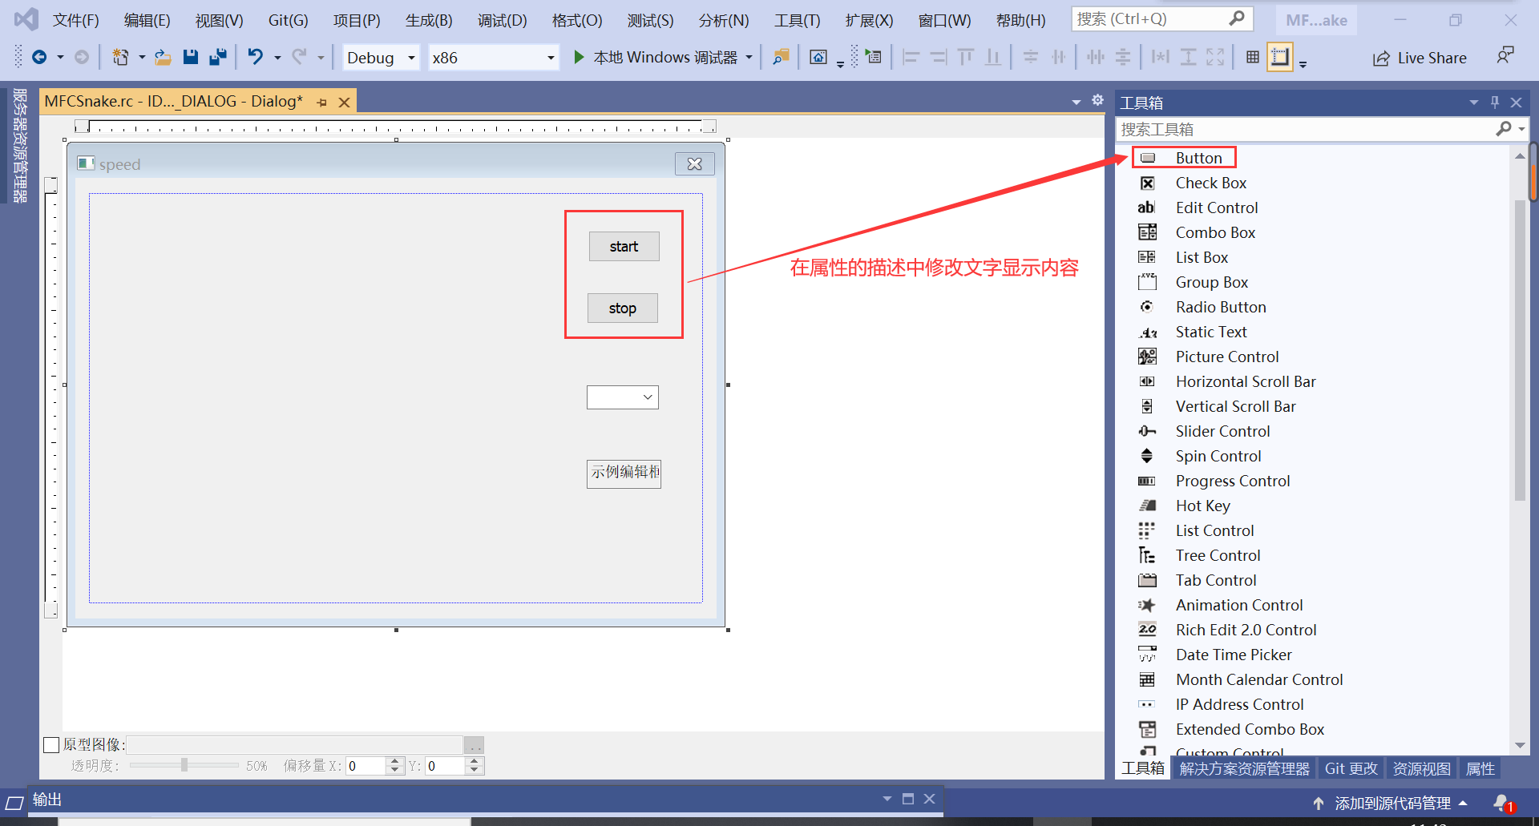
Task: Enable the 原型图像 checkbox
Action: [x=51, y=745]
